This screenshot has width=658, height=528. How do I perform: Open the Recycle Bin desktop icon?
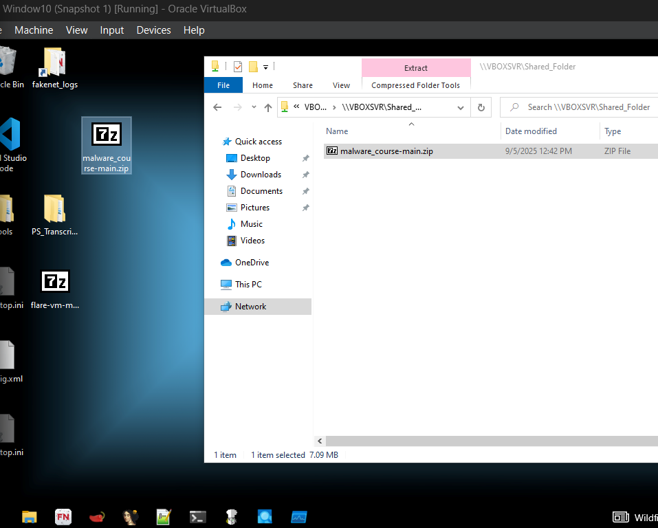tap(10, 68)
